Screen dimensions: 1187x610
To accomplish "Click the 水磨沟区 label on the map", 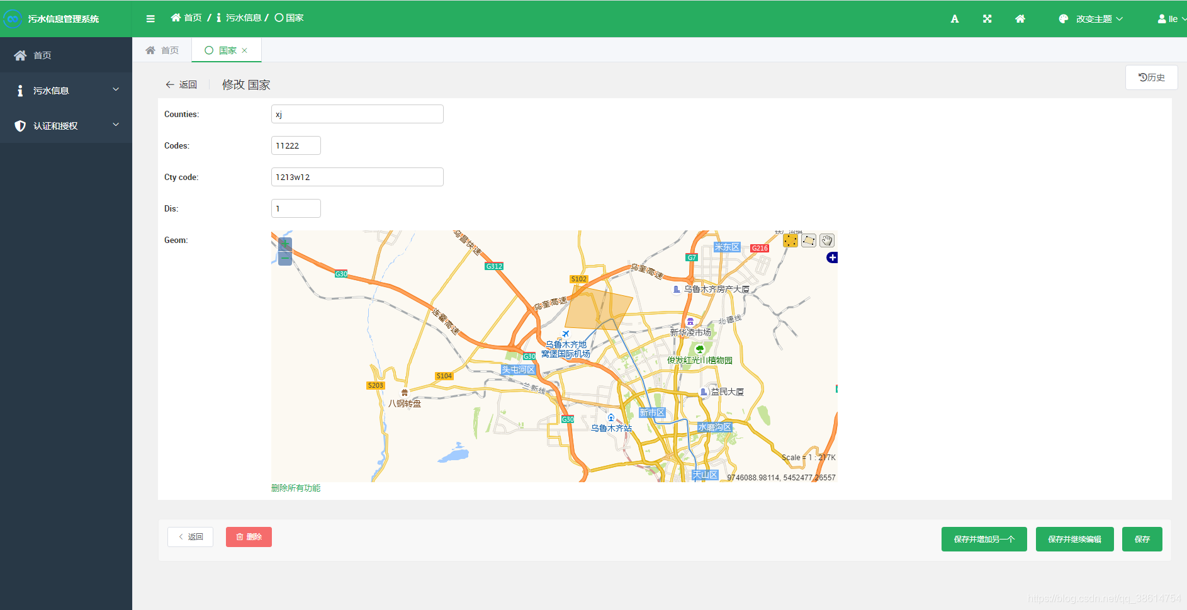I will pos(714,427).
